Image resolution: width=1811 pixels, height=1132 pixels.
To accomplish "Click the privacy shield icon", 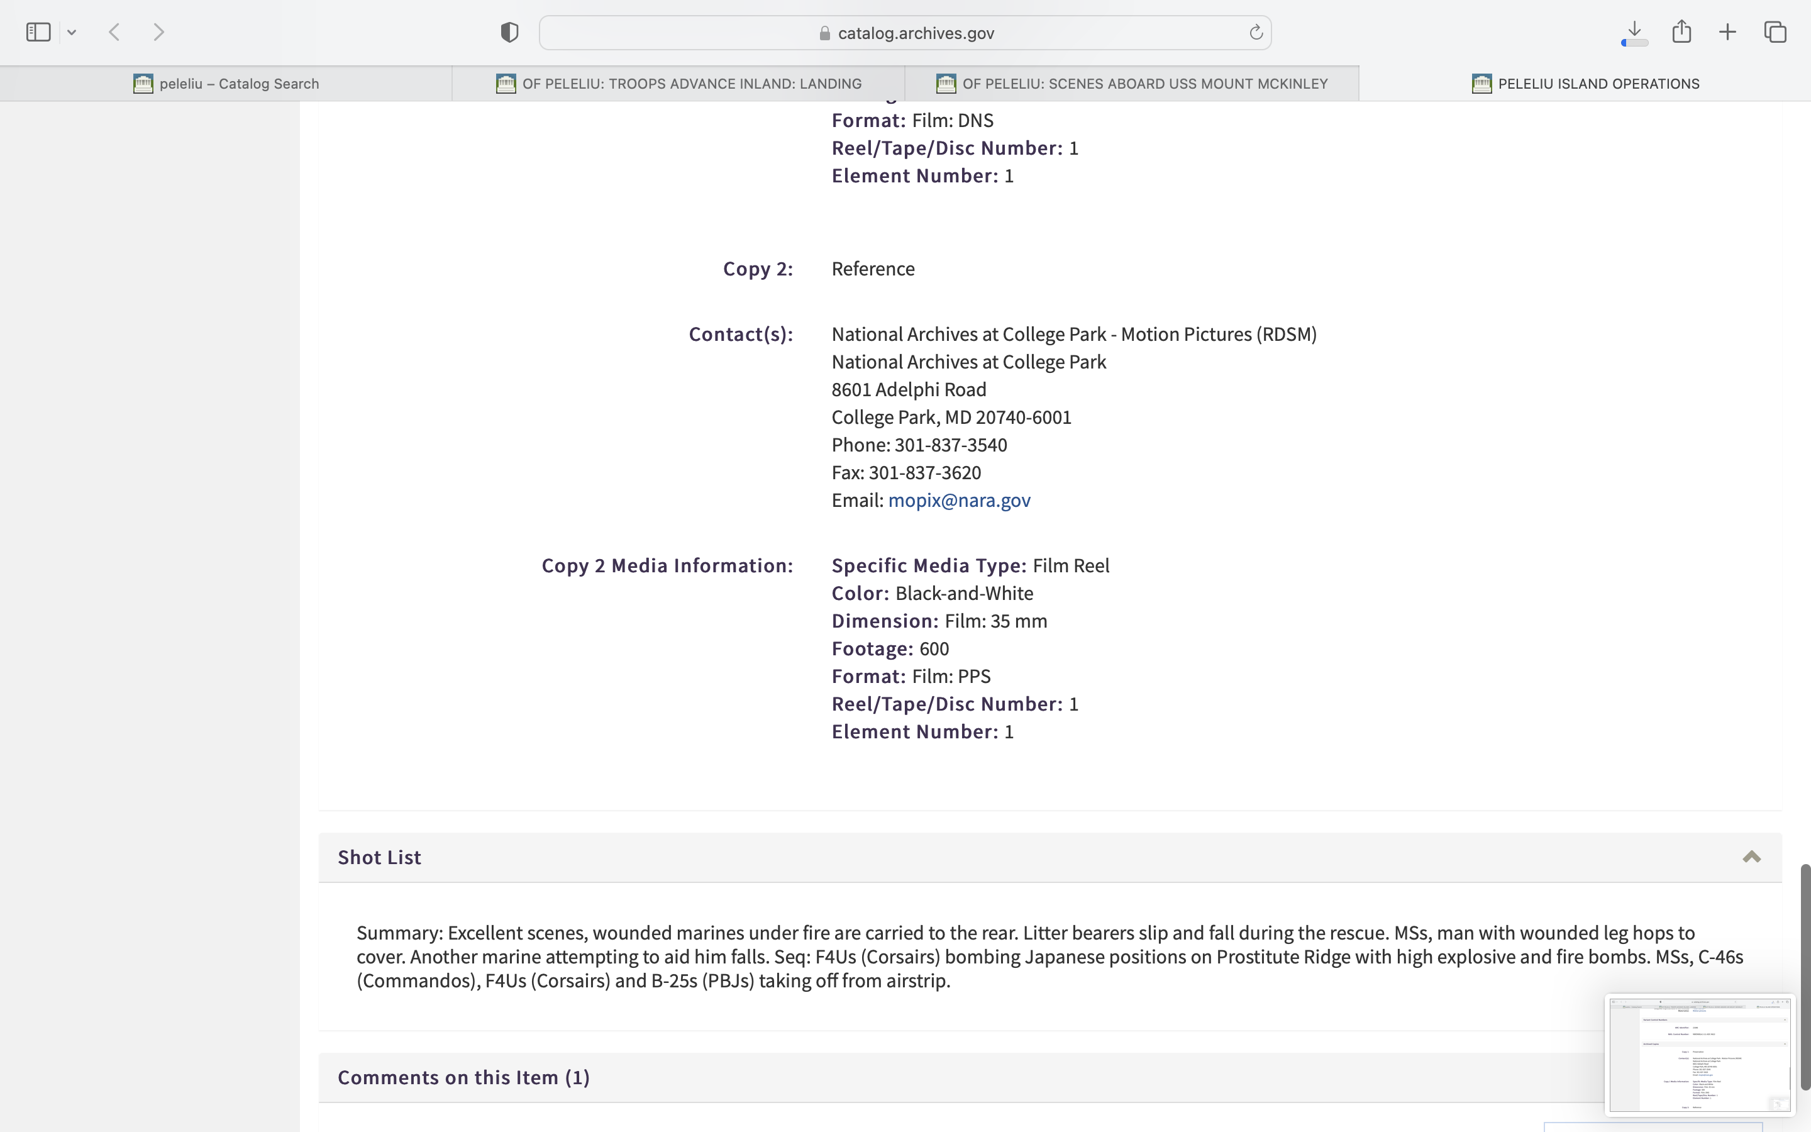I will [509, 32].
